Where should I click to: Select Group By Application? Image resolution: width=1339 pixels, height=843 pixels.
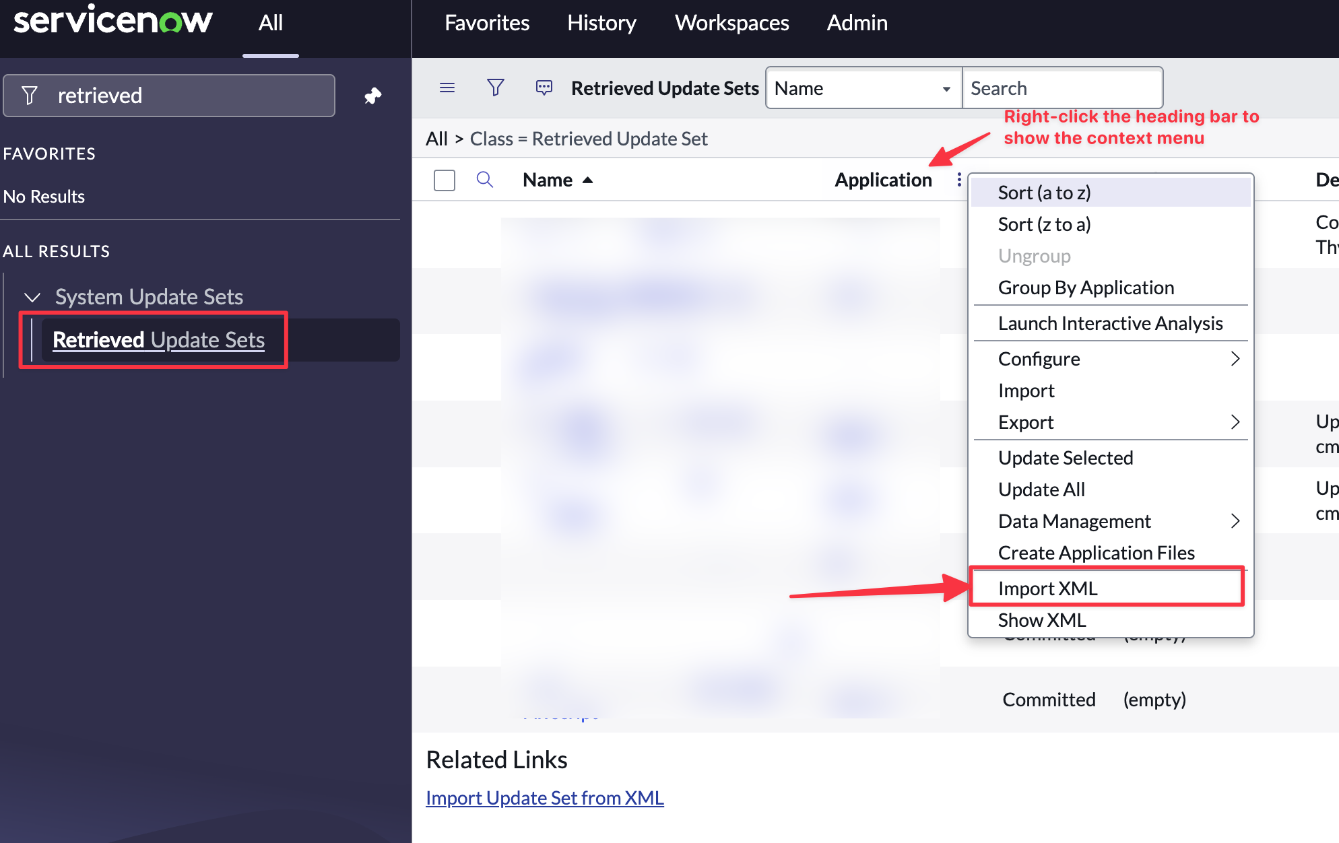[x=1111, y=288]
